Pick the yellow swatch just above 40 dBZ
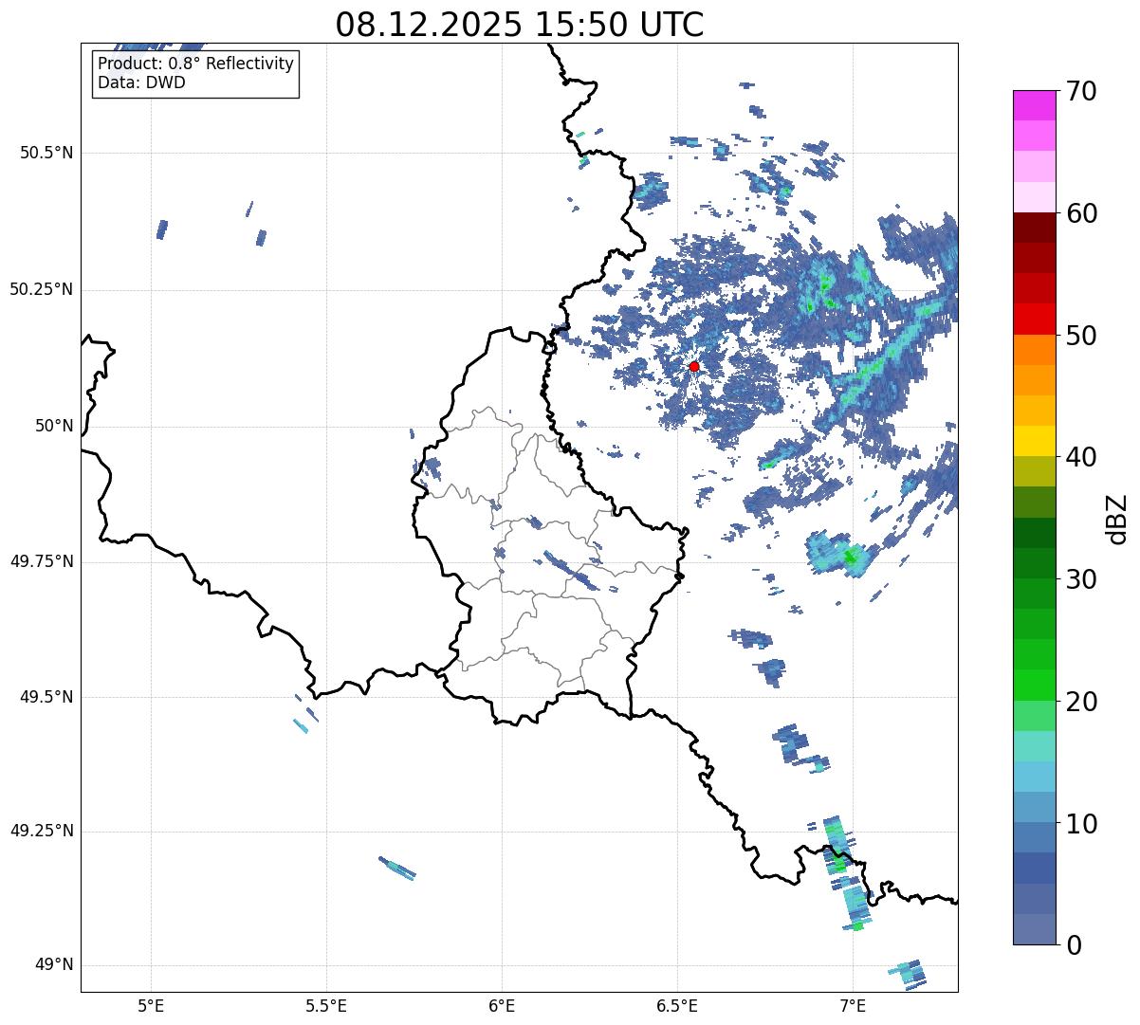 (1035, 442)
